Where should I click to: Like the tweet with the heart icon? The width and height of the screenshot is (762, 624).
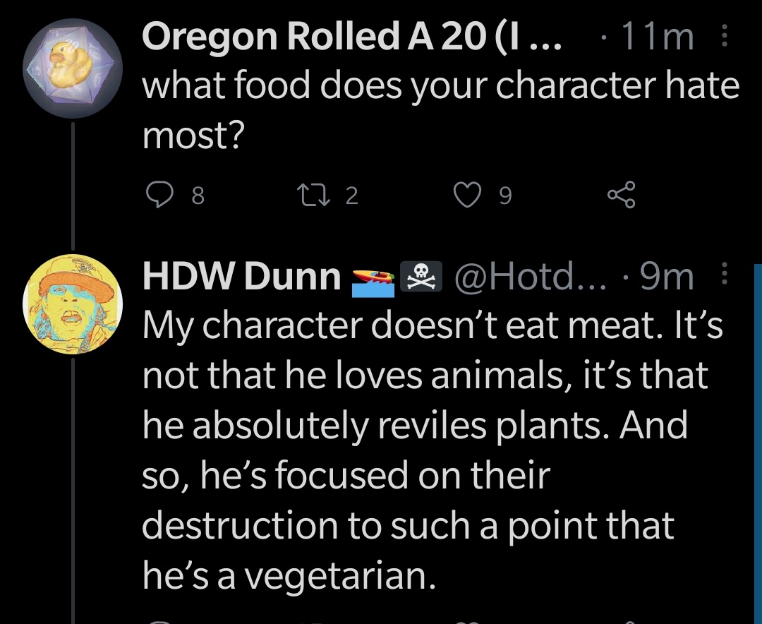tap(465, 195)
